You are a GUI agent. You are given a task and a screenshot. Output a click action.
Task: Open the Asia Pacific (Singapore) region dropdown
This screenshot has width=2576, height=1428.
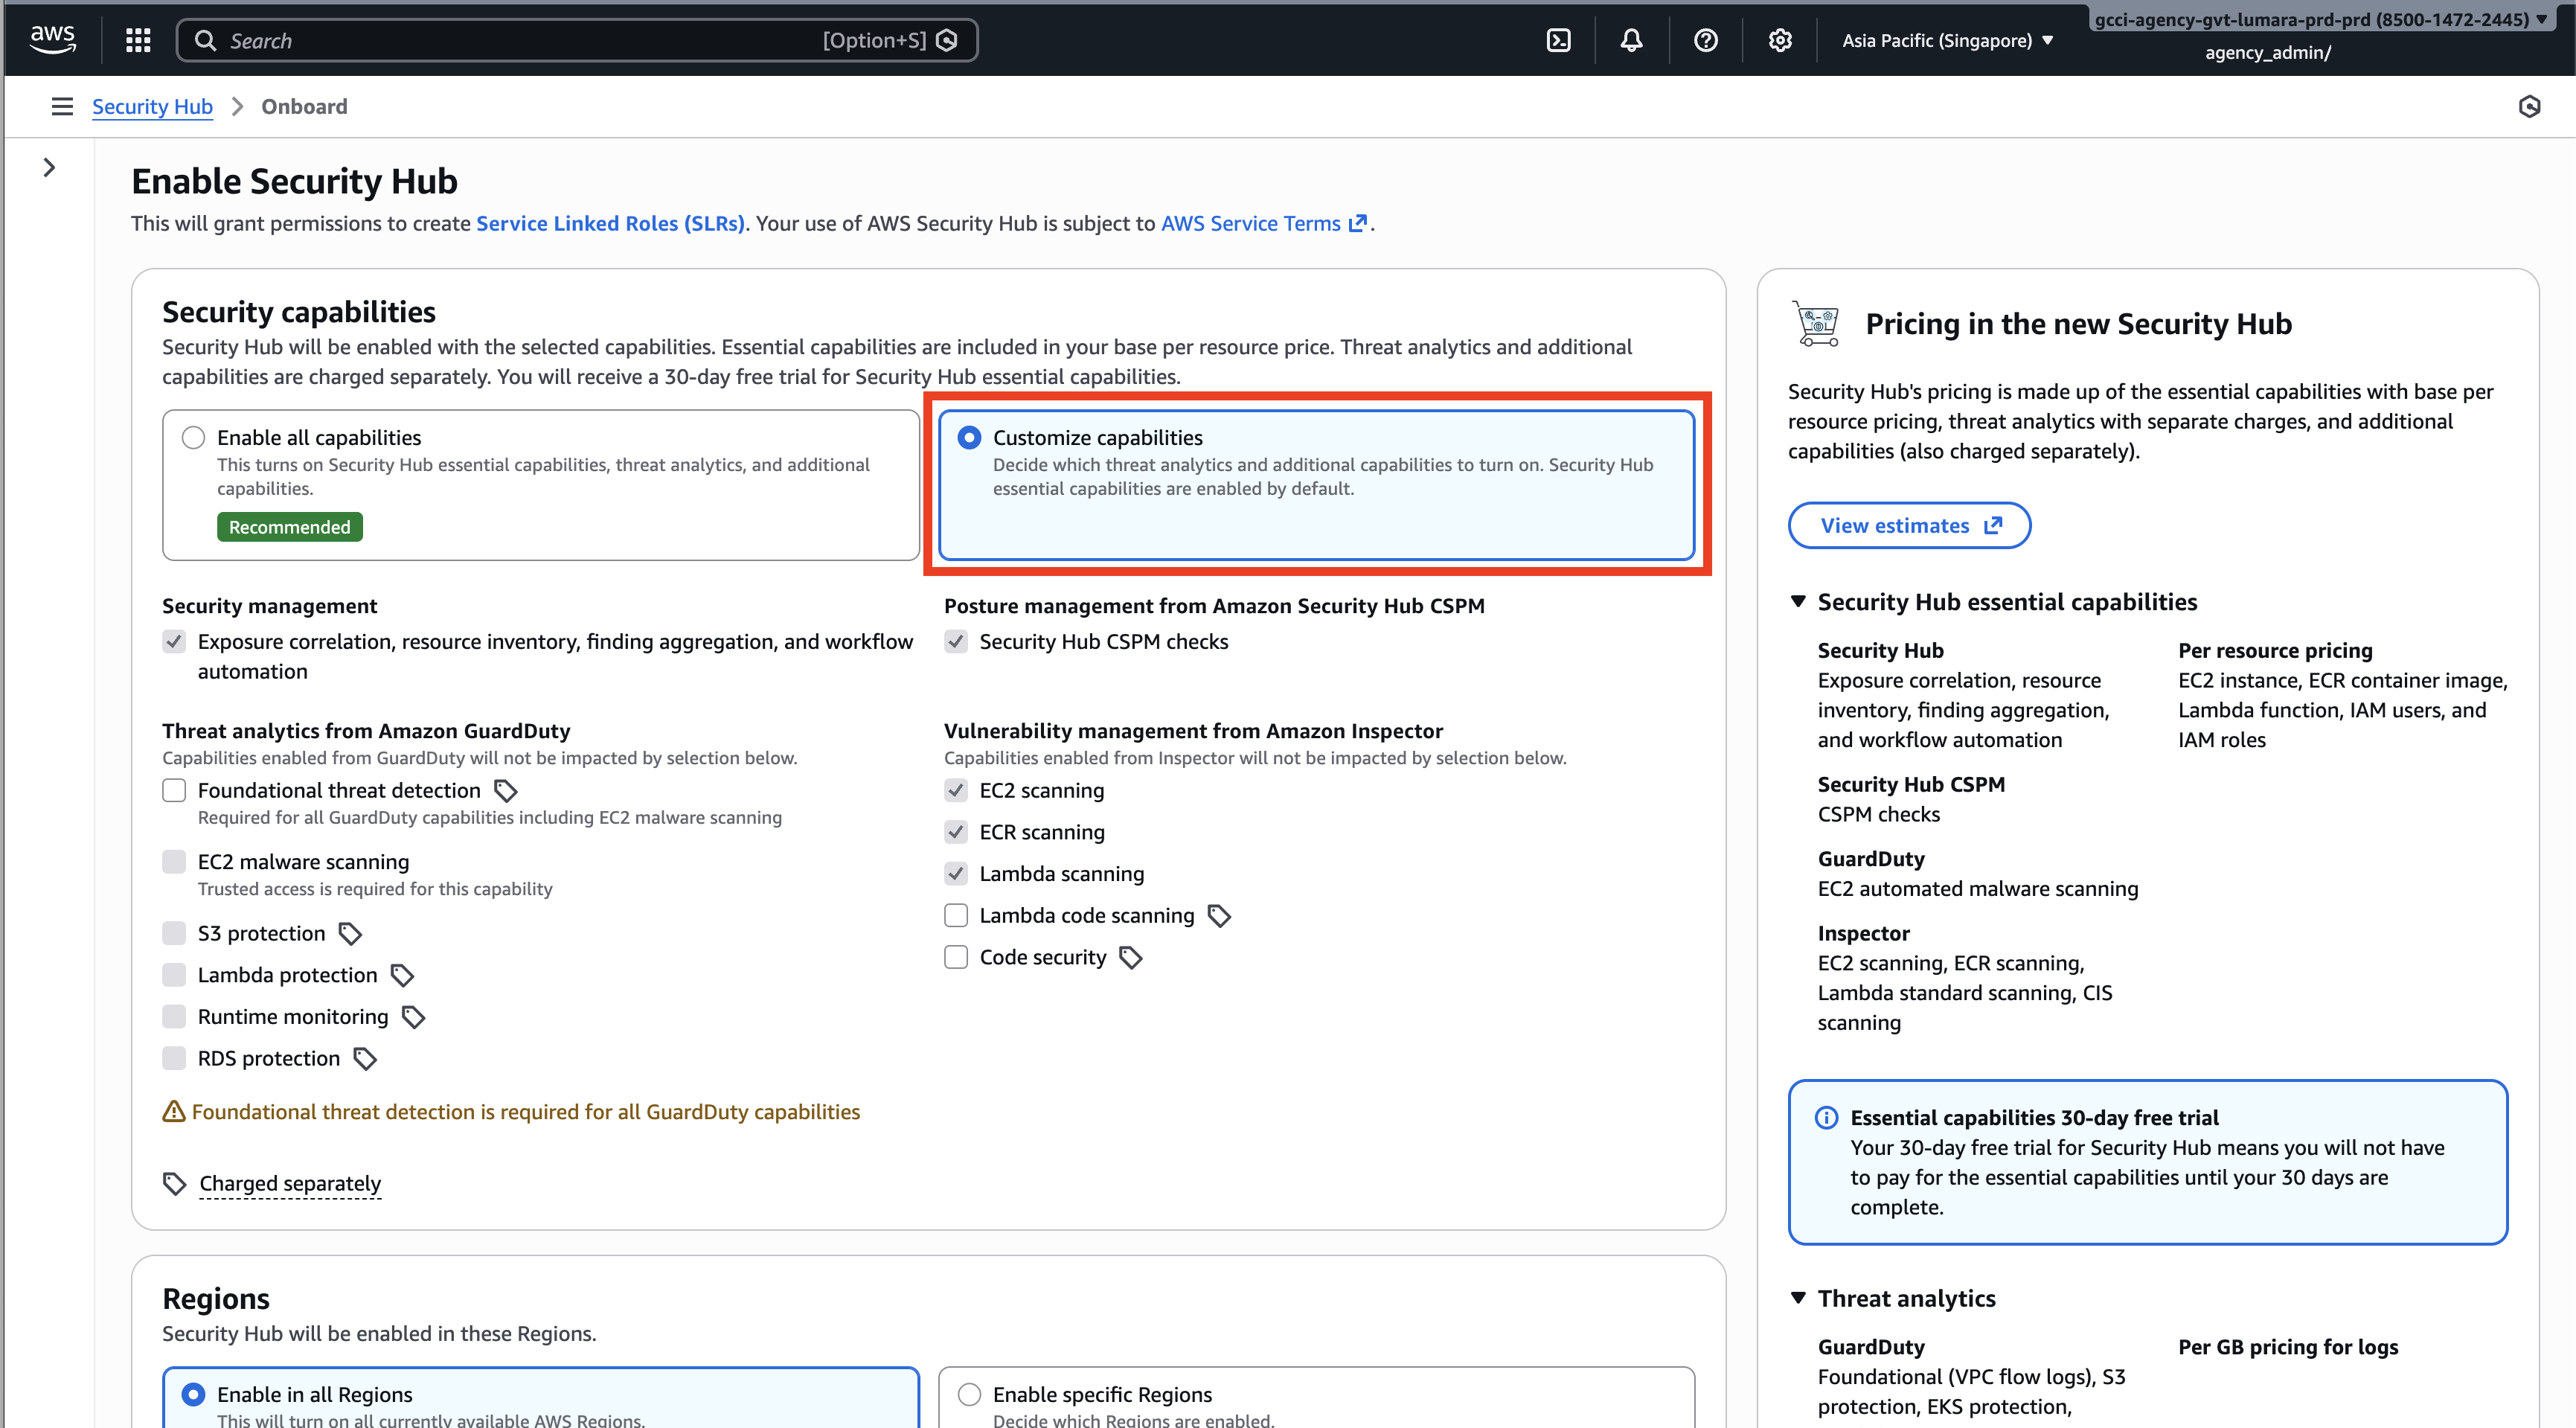[1947, 40]
